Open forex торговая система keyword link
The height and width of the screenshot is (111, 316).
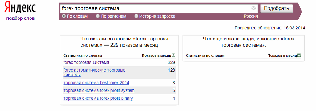click(x=86, y=63)
